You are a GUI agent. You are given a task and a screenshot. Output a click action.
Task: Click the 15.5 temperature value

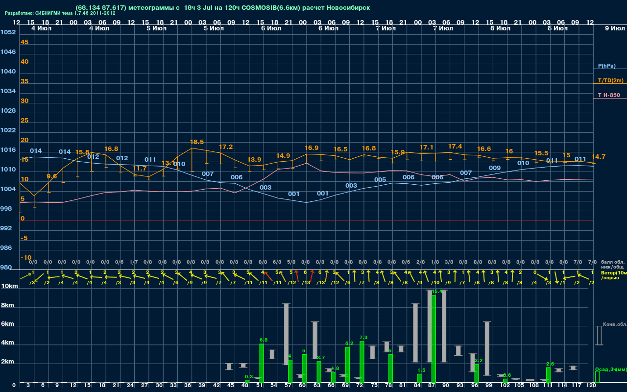click(541, 153)
